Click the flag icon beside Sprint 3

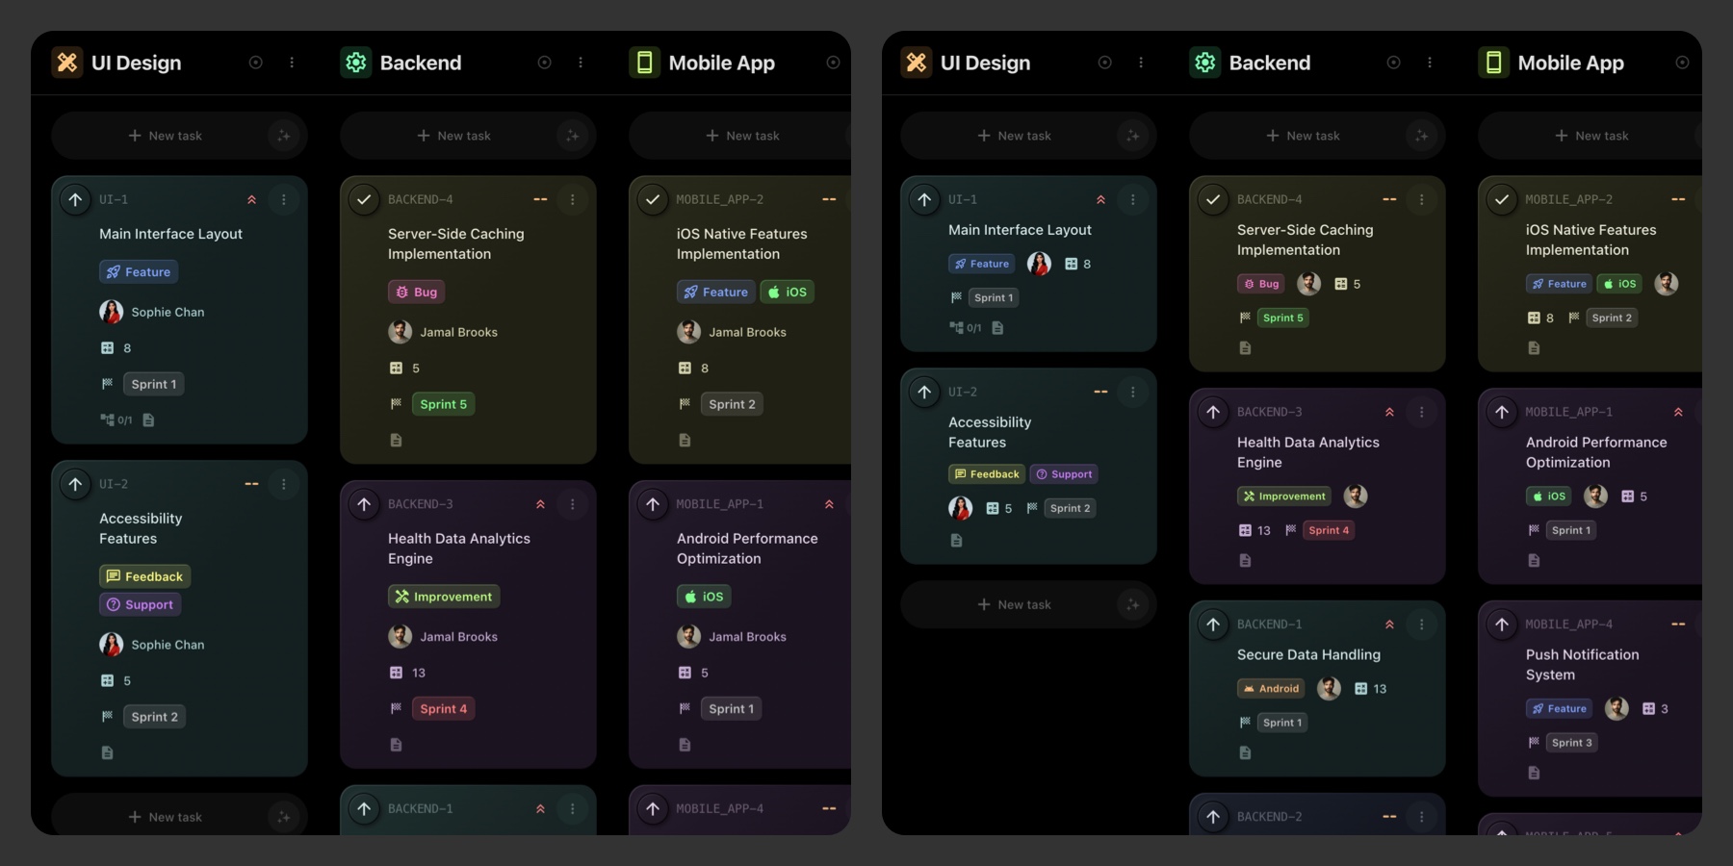pos(1534,743)
